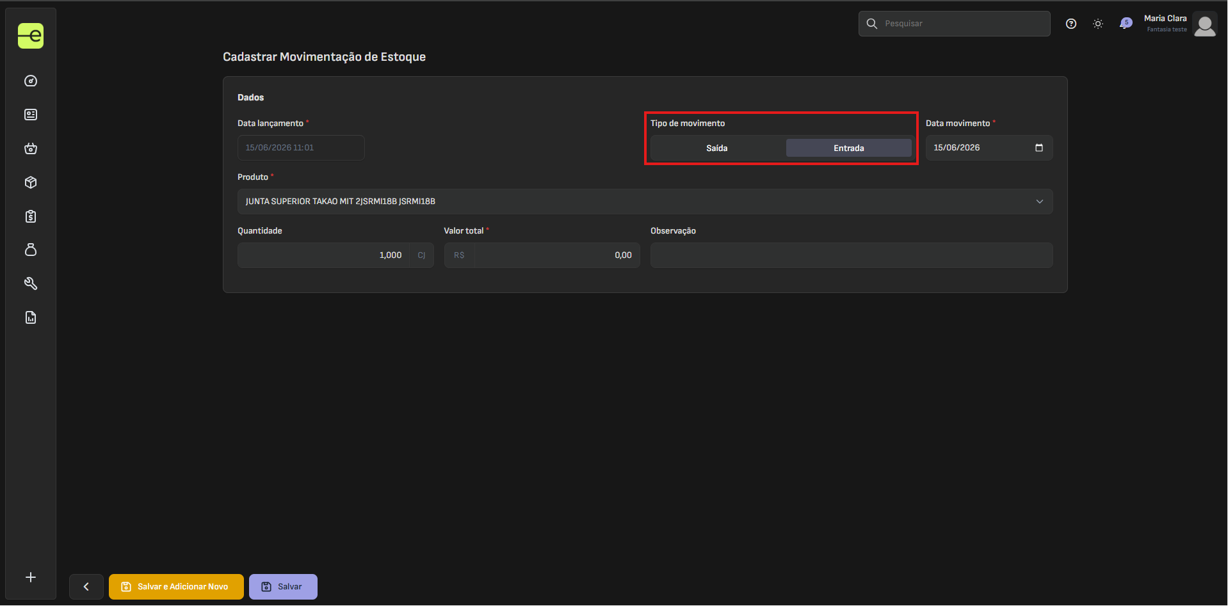
Task: Open the wrench tools icon in sidebar
Action: [x=31, y=283]
